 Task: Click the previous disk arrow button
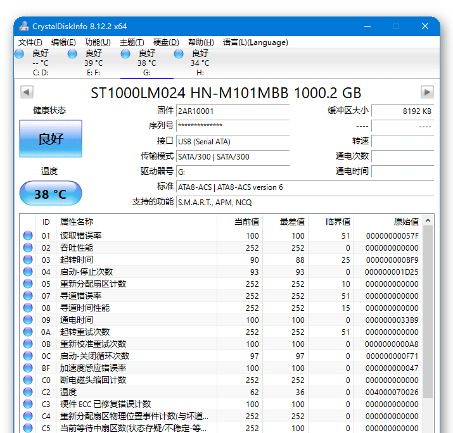27,92
